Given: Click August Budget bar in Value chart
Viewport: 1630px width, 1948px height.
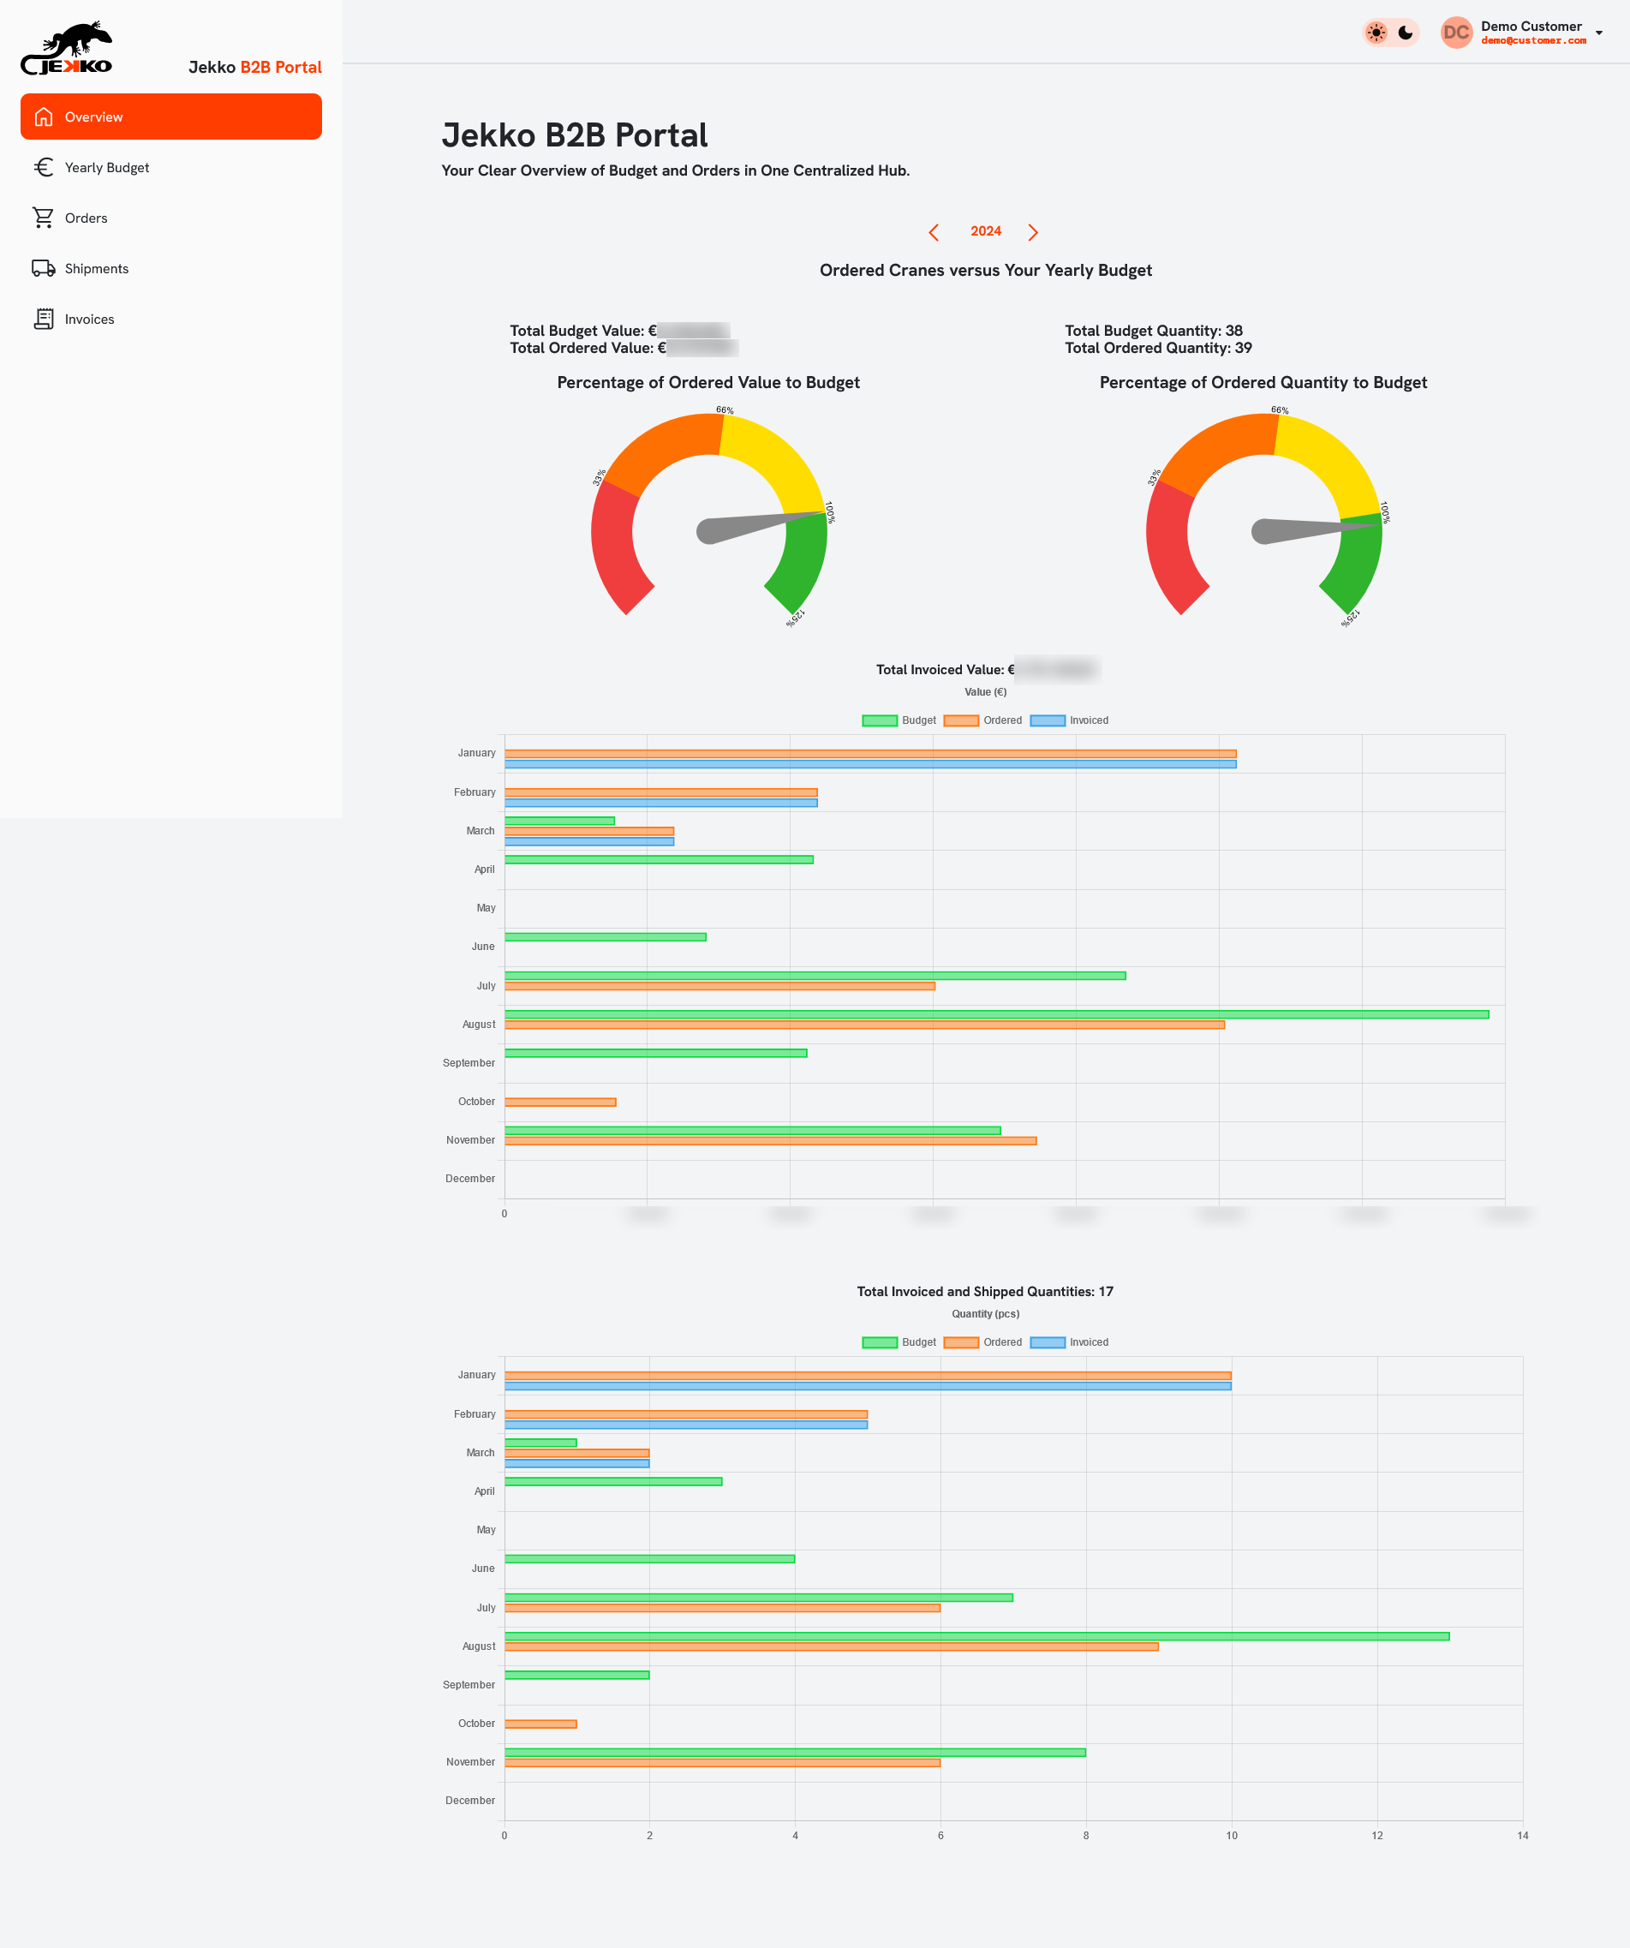Looking at the screenshot, I should 996,1015.
